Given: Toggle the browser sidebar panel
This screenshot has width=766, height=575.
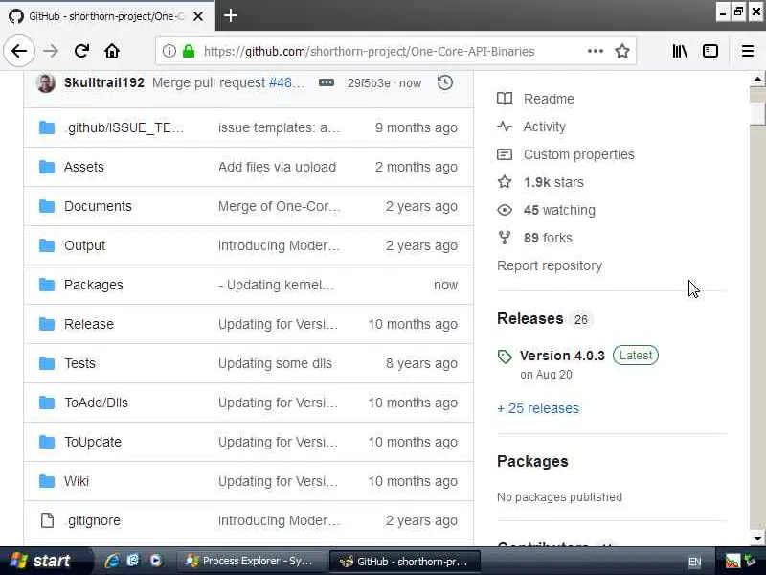Looking at the screenshot, I should (x=710, y=51).
